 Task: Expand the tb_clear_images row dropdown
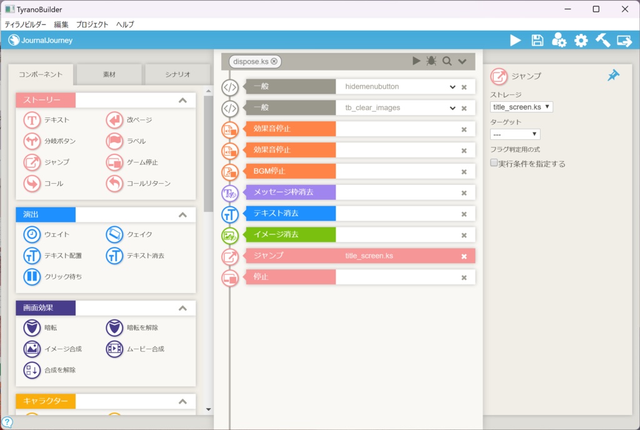[452, 108]
